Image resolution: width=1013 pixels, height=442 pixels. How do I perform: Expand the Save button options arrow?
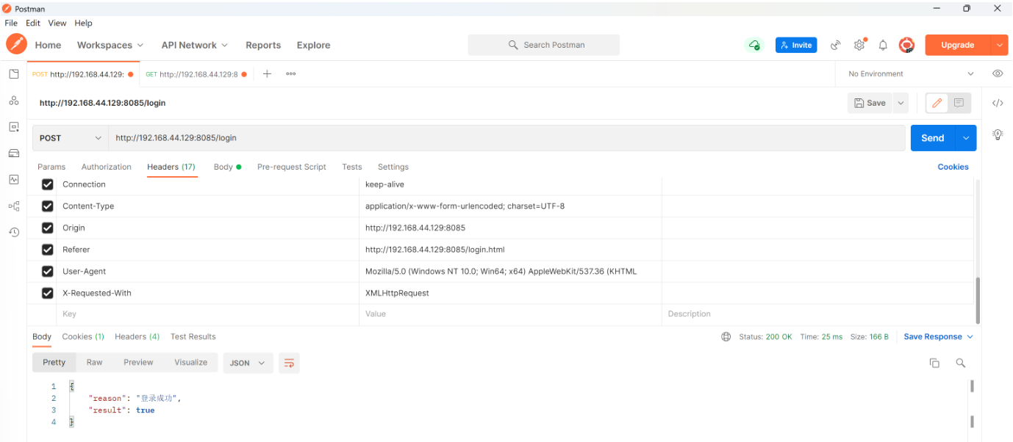[901, 104]
